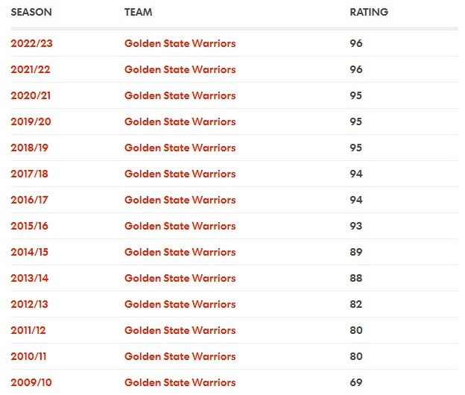The height and width of the screenshot is (395, 465).
Task: Open Golden State Warriors in the 2009/10 row
Action: 180,382
